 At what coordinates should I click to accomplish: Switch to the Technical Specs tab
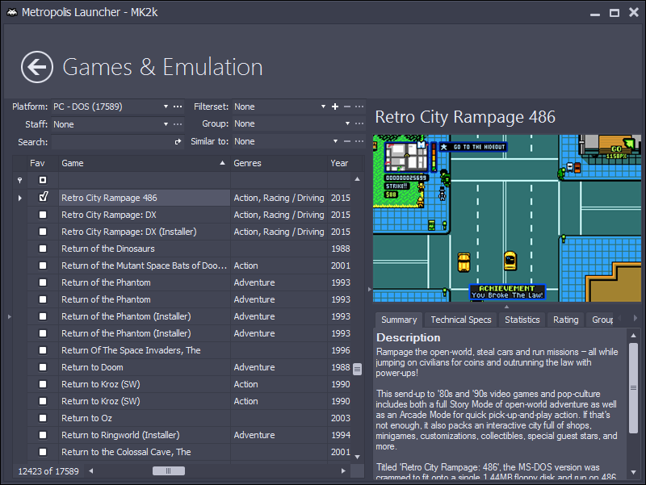tap(460, 320)
